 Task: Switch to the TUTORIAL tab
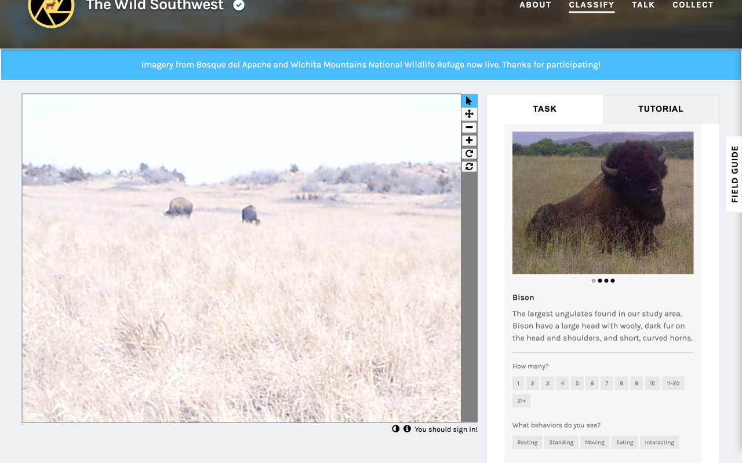pos(661,109)
